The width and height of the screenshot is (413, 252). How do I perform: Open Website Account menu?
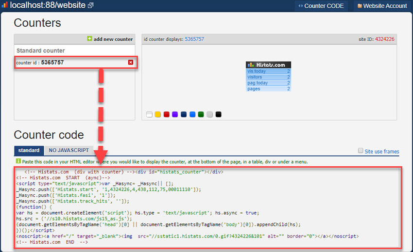click(382, 6)
